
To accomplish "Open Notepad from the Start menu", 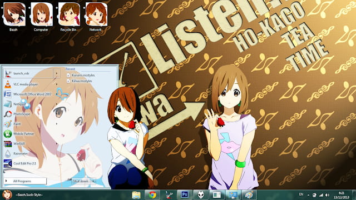I will point(31,104).
